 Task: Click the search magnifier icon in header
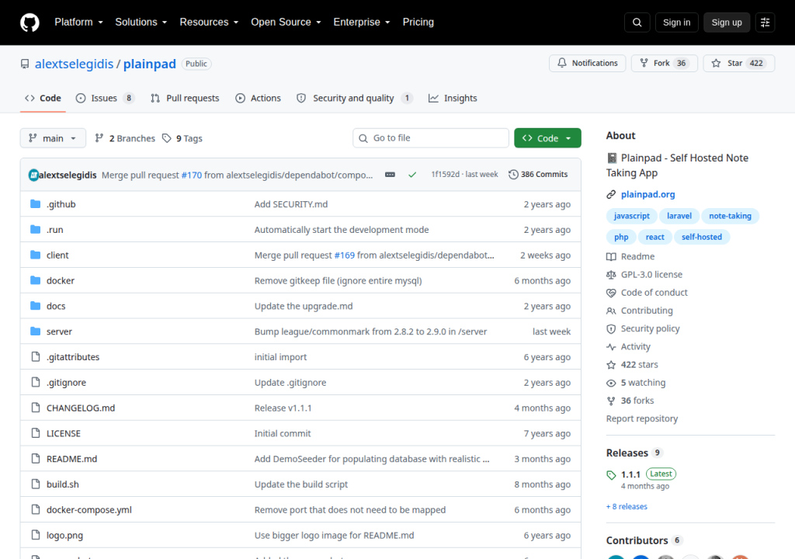[637, 23]
